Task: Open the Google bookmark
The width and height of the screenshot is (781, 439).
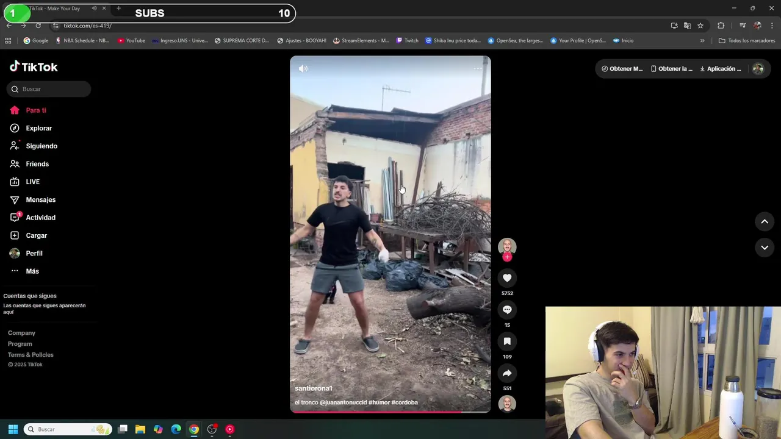Action: (x=36, y=41)
